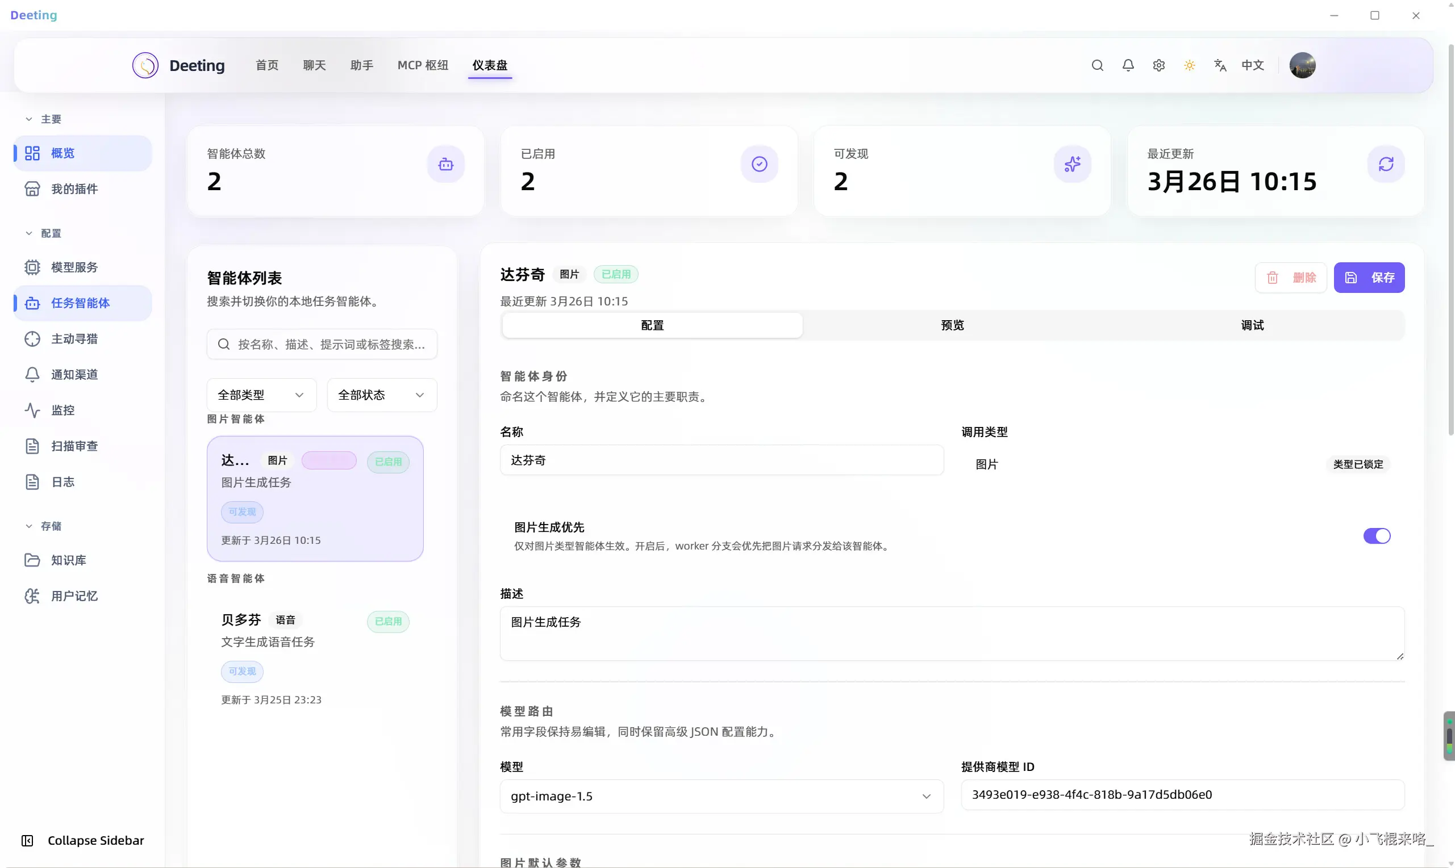Click the 删除 button
Image resolution: width=1455 pixels, height=868 pixels.
[x=1291, y=277]
